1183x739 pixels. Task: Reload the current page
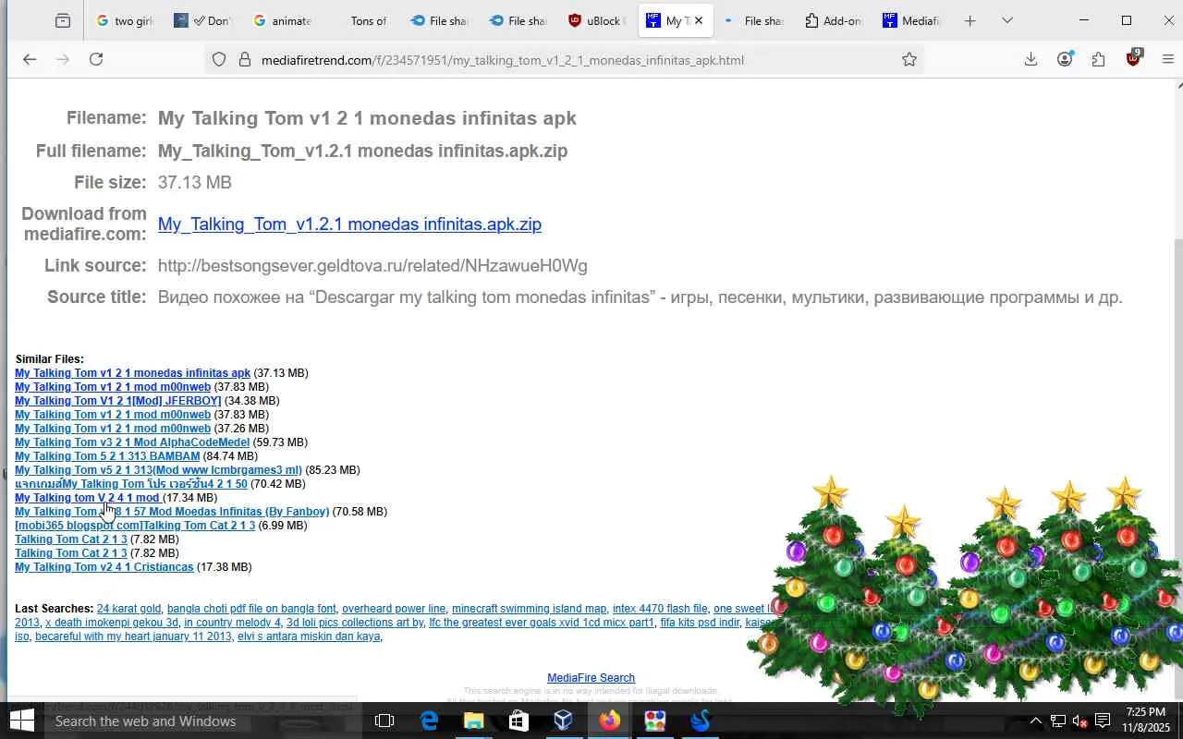[96, 59]
